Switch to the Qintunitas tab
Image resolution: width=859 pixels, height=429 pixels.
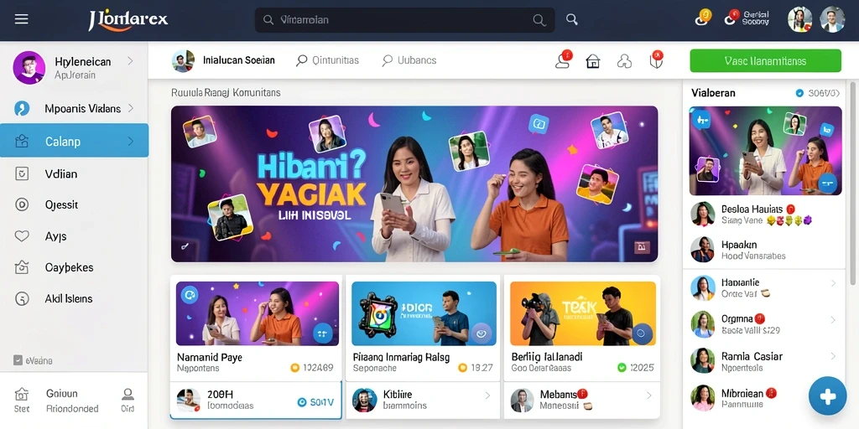point(328,60)
